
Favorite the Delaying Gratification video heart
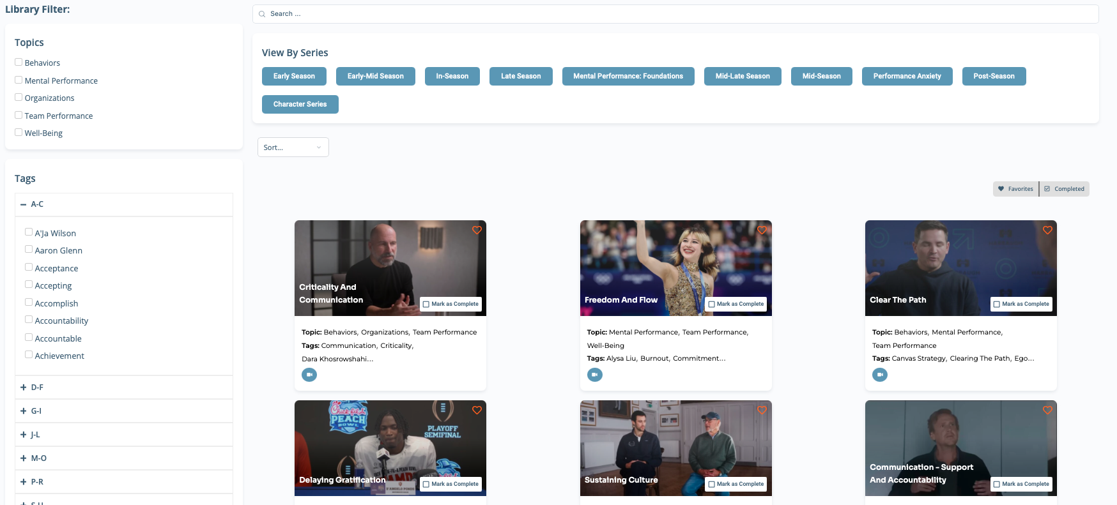pyautogui.click(x=477, y=410)
